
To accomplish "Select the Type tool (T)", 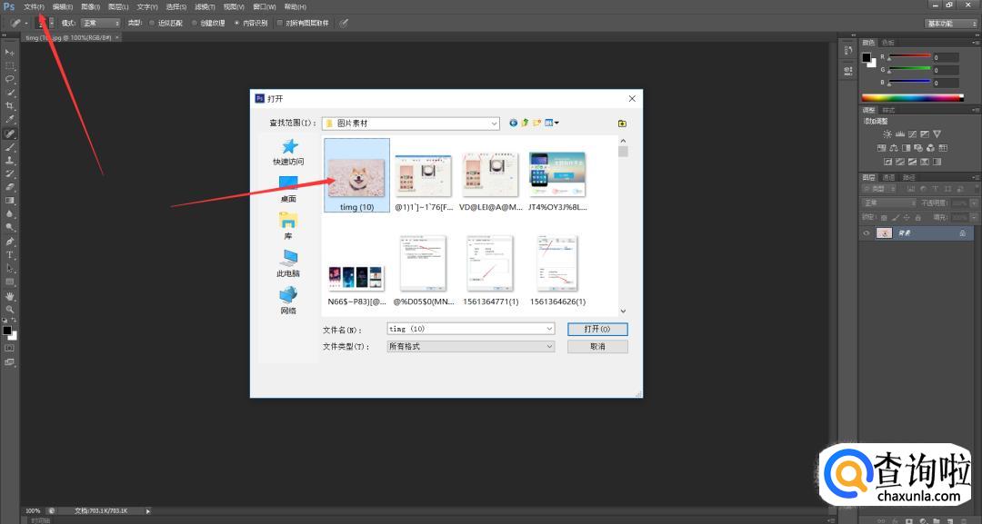I will [10, 255].
